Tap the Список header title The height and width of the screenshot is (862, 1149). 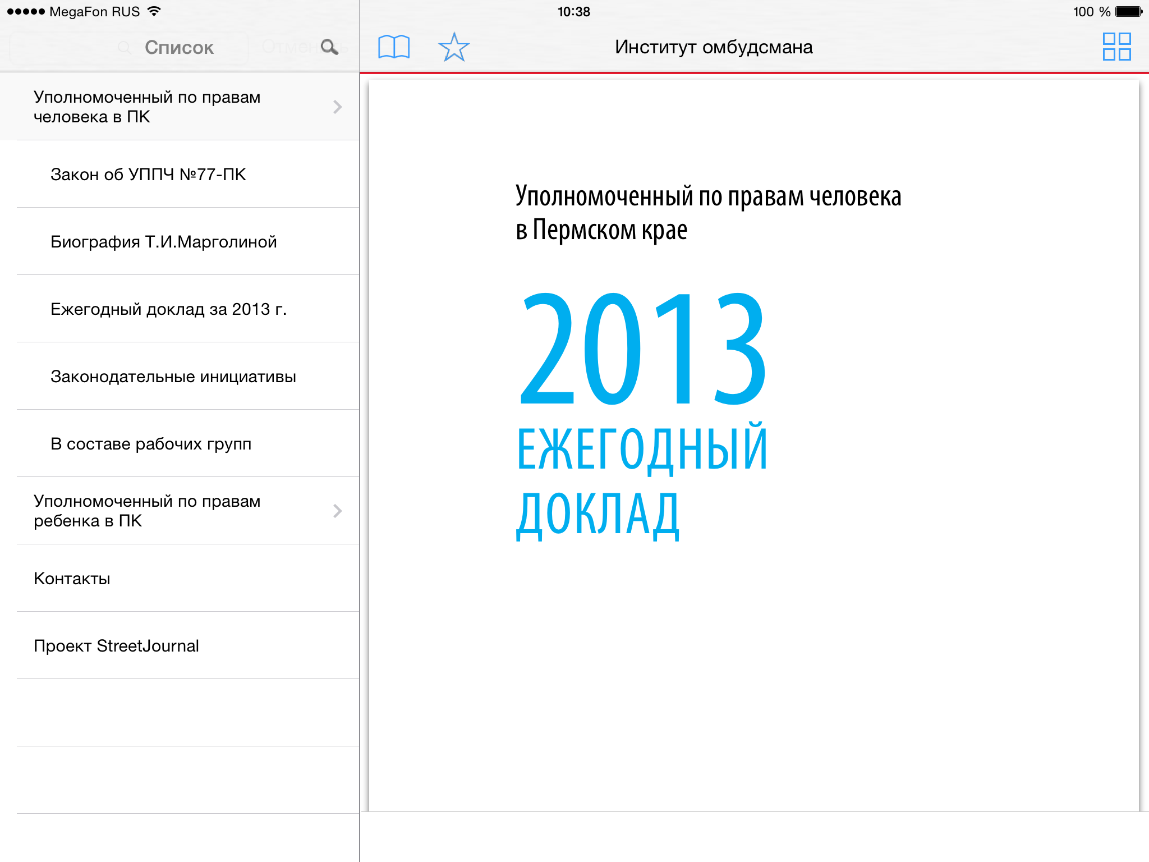(179, 48)
